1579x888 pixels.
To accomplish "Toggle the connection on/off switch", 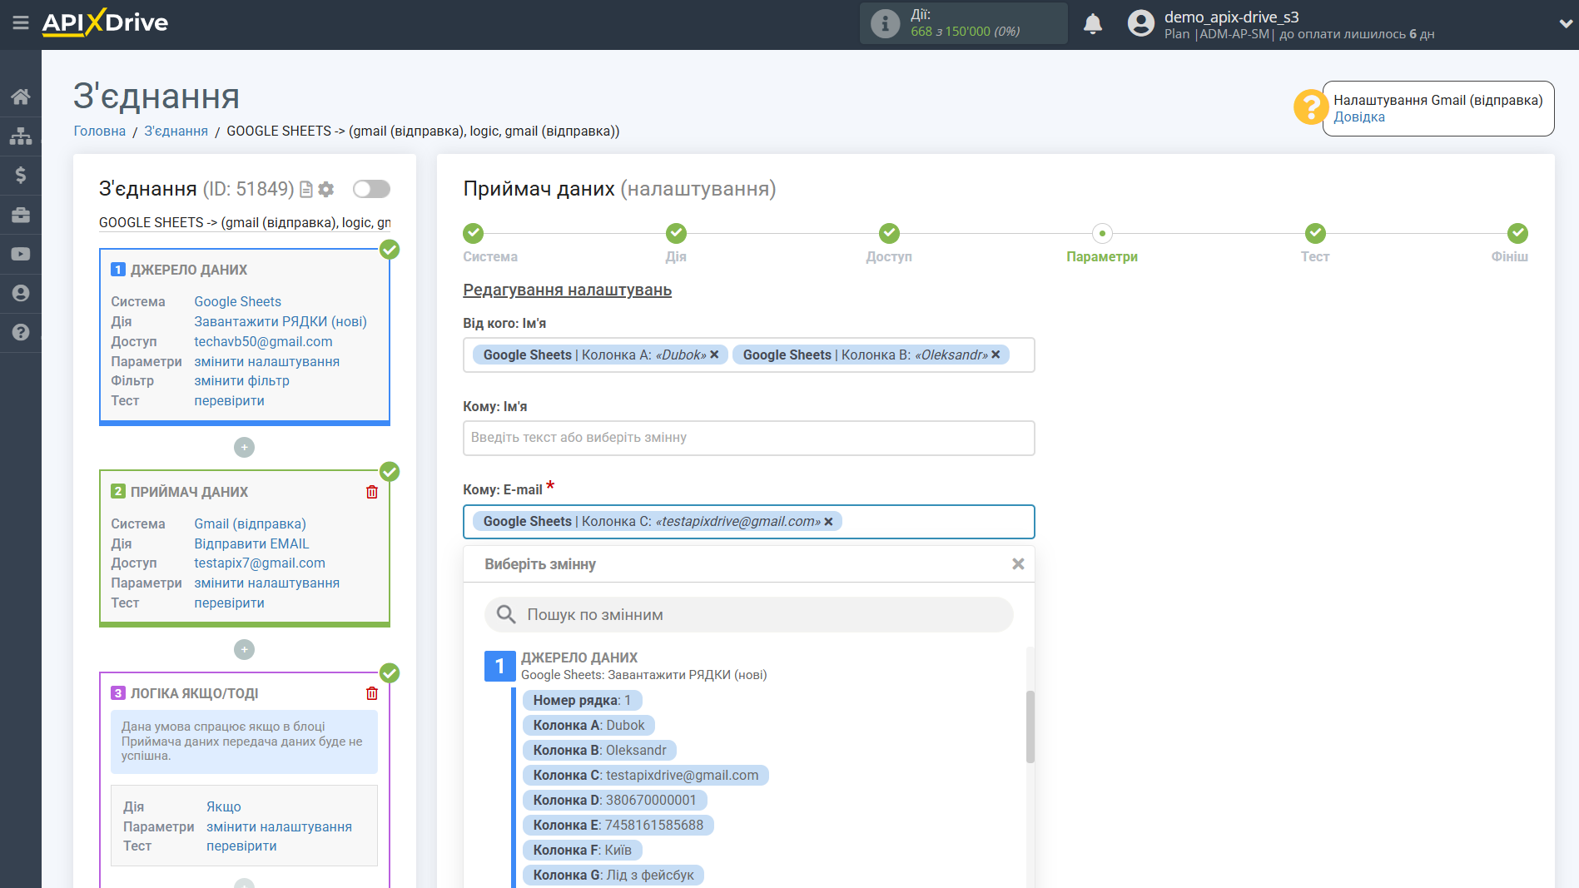I will [x=371, y=189].
